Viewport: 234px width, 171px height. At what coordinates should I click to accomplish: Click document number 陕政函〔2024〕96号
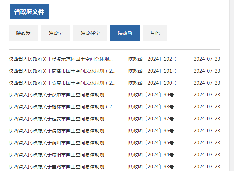[x=151, y=131]
